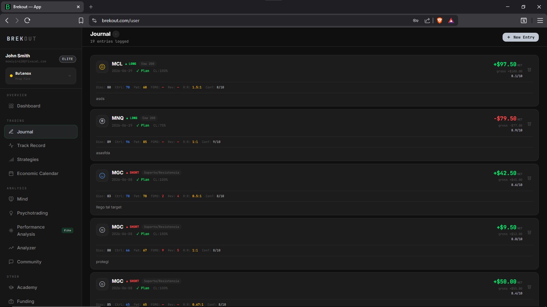Click the note text 'protegi'
The image size is (547, 307).
point(102,262)
